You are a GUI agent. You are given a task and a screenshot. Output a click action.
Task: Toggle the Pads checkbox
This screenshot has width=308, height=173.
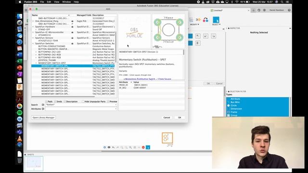46,101
